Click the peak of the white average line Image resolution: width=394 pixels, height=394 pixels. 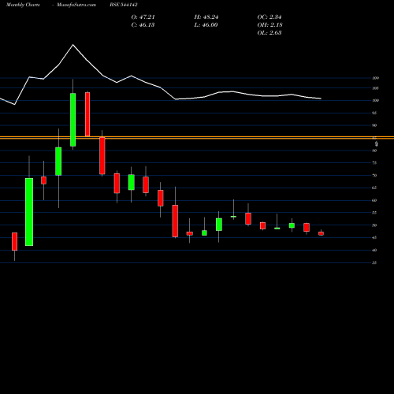click(x=72, y=45)
